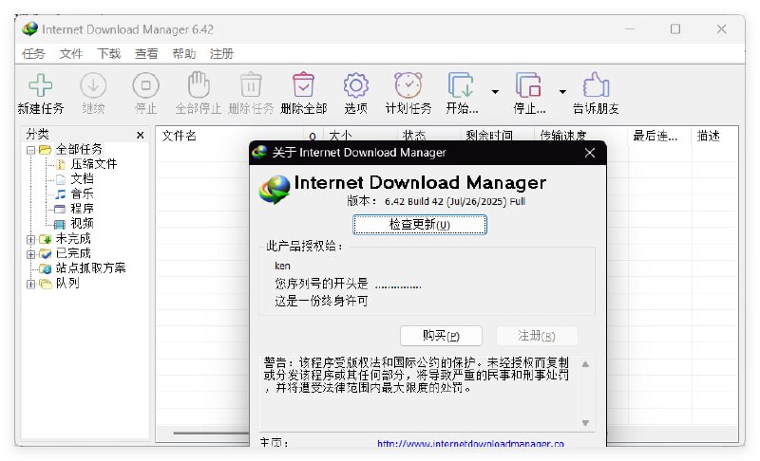Expand the Unfinished (未完成) tree node

pos(30,239)
